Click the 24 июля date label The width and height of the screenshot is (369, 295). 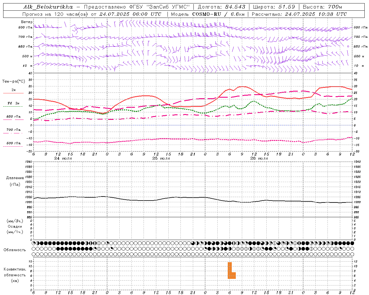tap(63, 158)
